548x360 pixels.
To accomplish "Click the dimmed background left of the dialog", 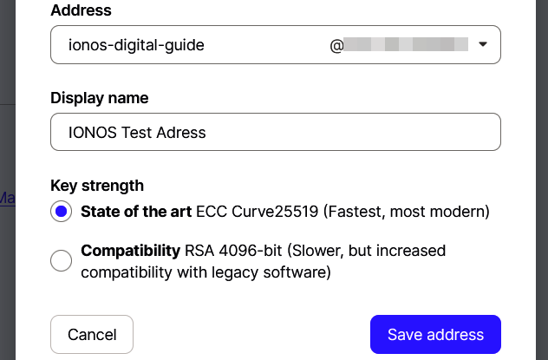I will pos(7,286).
